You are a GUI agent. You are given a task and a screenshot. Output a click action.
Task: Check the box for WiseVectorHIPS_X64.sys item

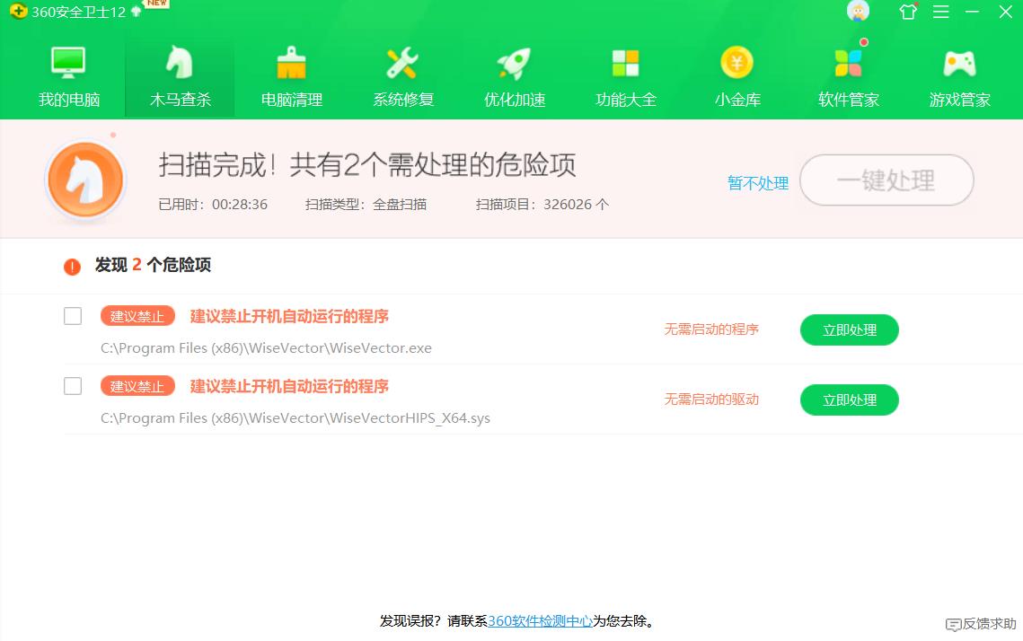pos(73,386)
